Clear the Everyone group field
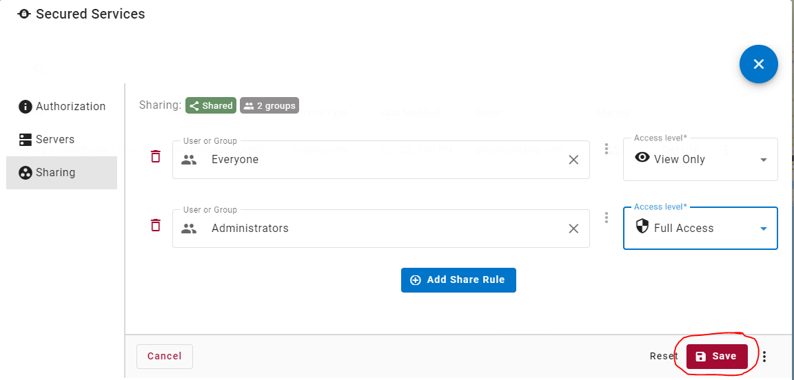The height and width of the screenshot is (380, 794). tap(573, 160)
